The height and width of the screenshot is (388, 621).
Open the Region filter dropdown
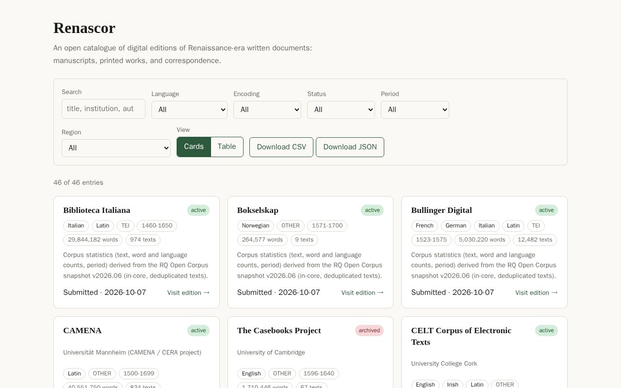pyautogui.click(x=116, y=148)
